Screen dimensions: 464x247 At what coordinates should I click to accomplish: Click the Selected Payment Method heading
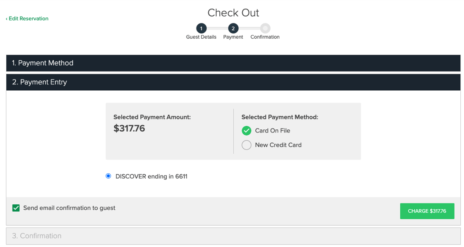280,117
